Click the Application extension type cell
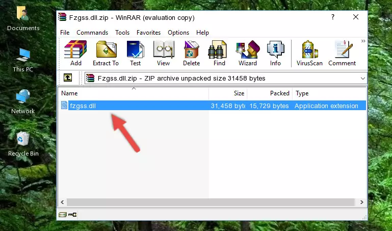The height and width of the screenshot is (231, 392). 326,106
